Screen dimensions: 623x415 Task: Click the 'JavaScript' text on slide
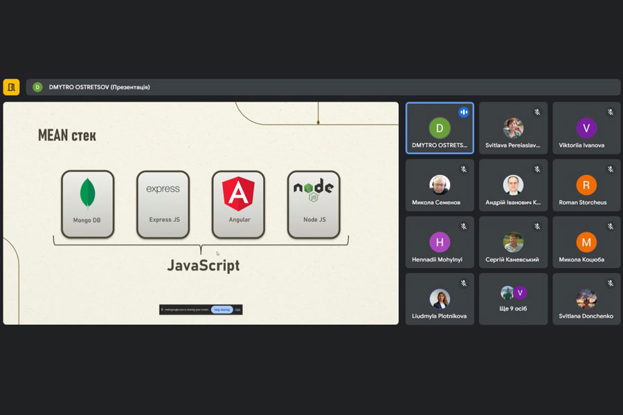(x=203, y=266)
